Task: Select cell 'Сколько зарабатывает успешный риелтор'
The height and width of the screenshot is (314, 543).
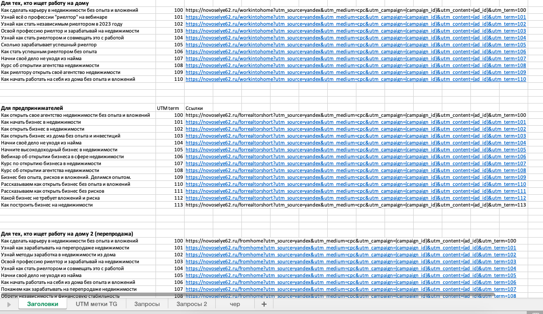Action: coord(78,44)
